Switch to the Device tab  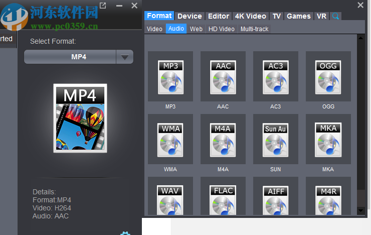point(190,16)
